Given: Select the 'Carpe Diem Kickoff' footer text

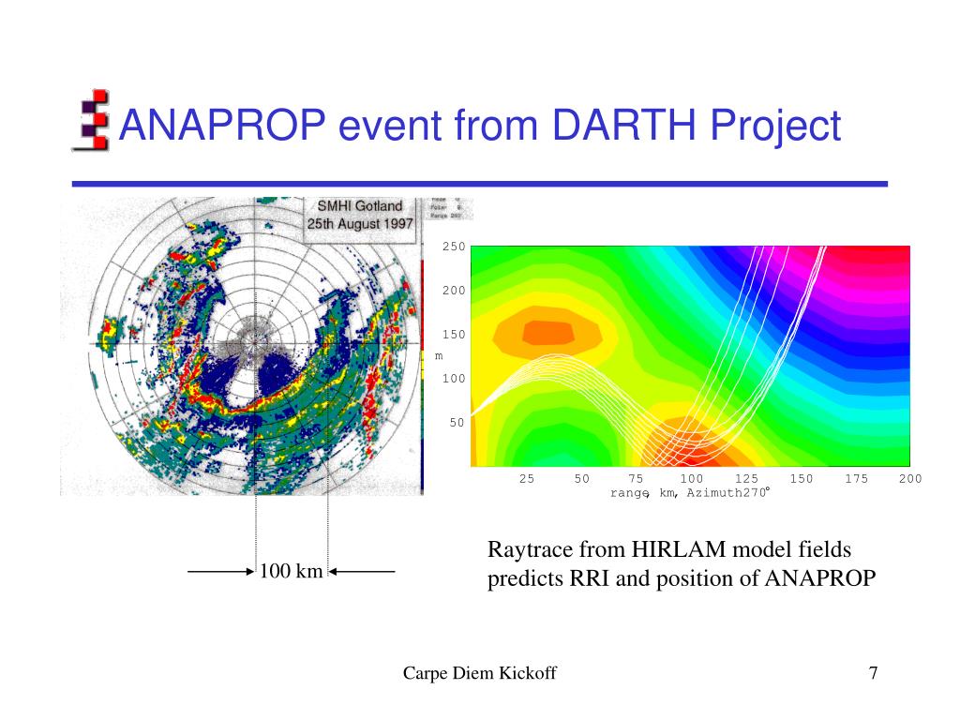Looking at the screenshot, I should (x=479, y=673).
